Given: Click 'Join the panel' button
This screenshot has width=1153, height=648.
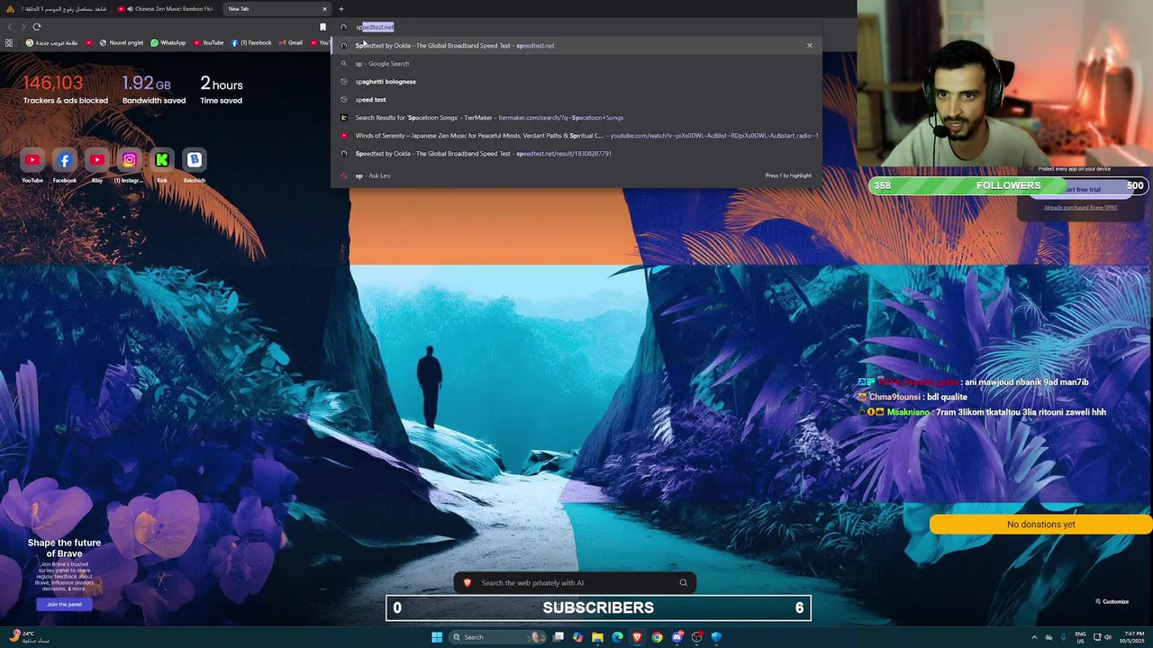Looking at the screenshot, I should coord(64,604).
